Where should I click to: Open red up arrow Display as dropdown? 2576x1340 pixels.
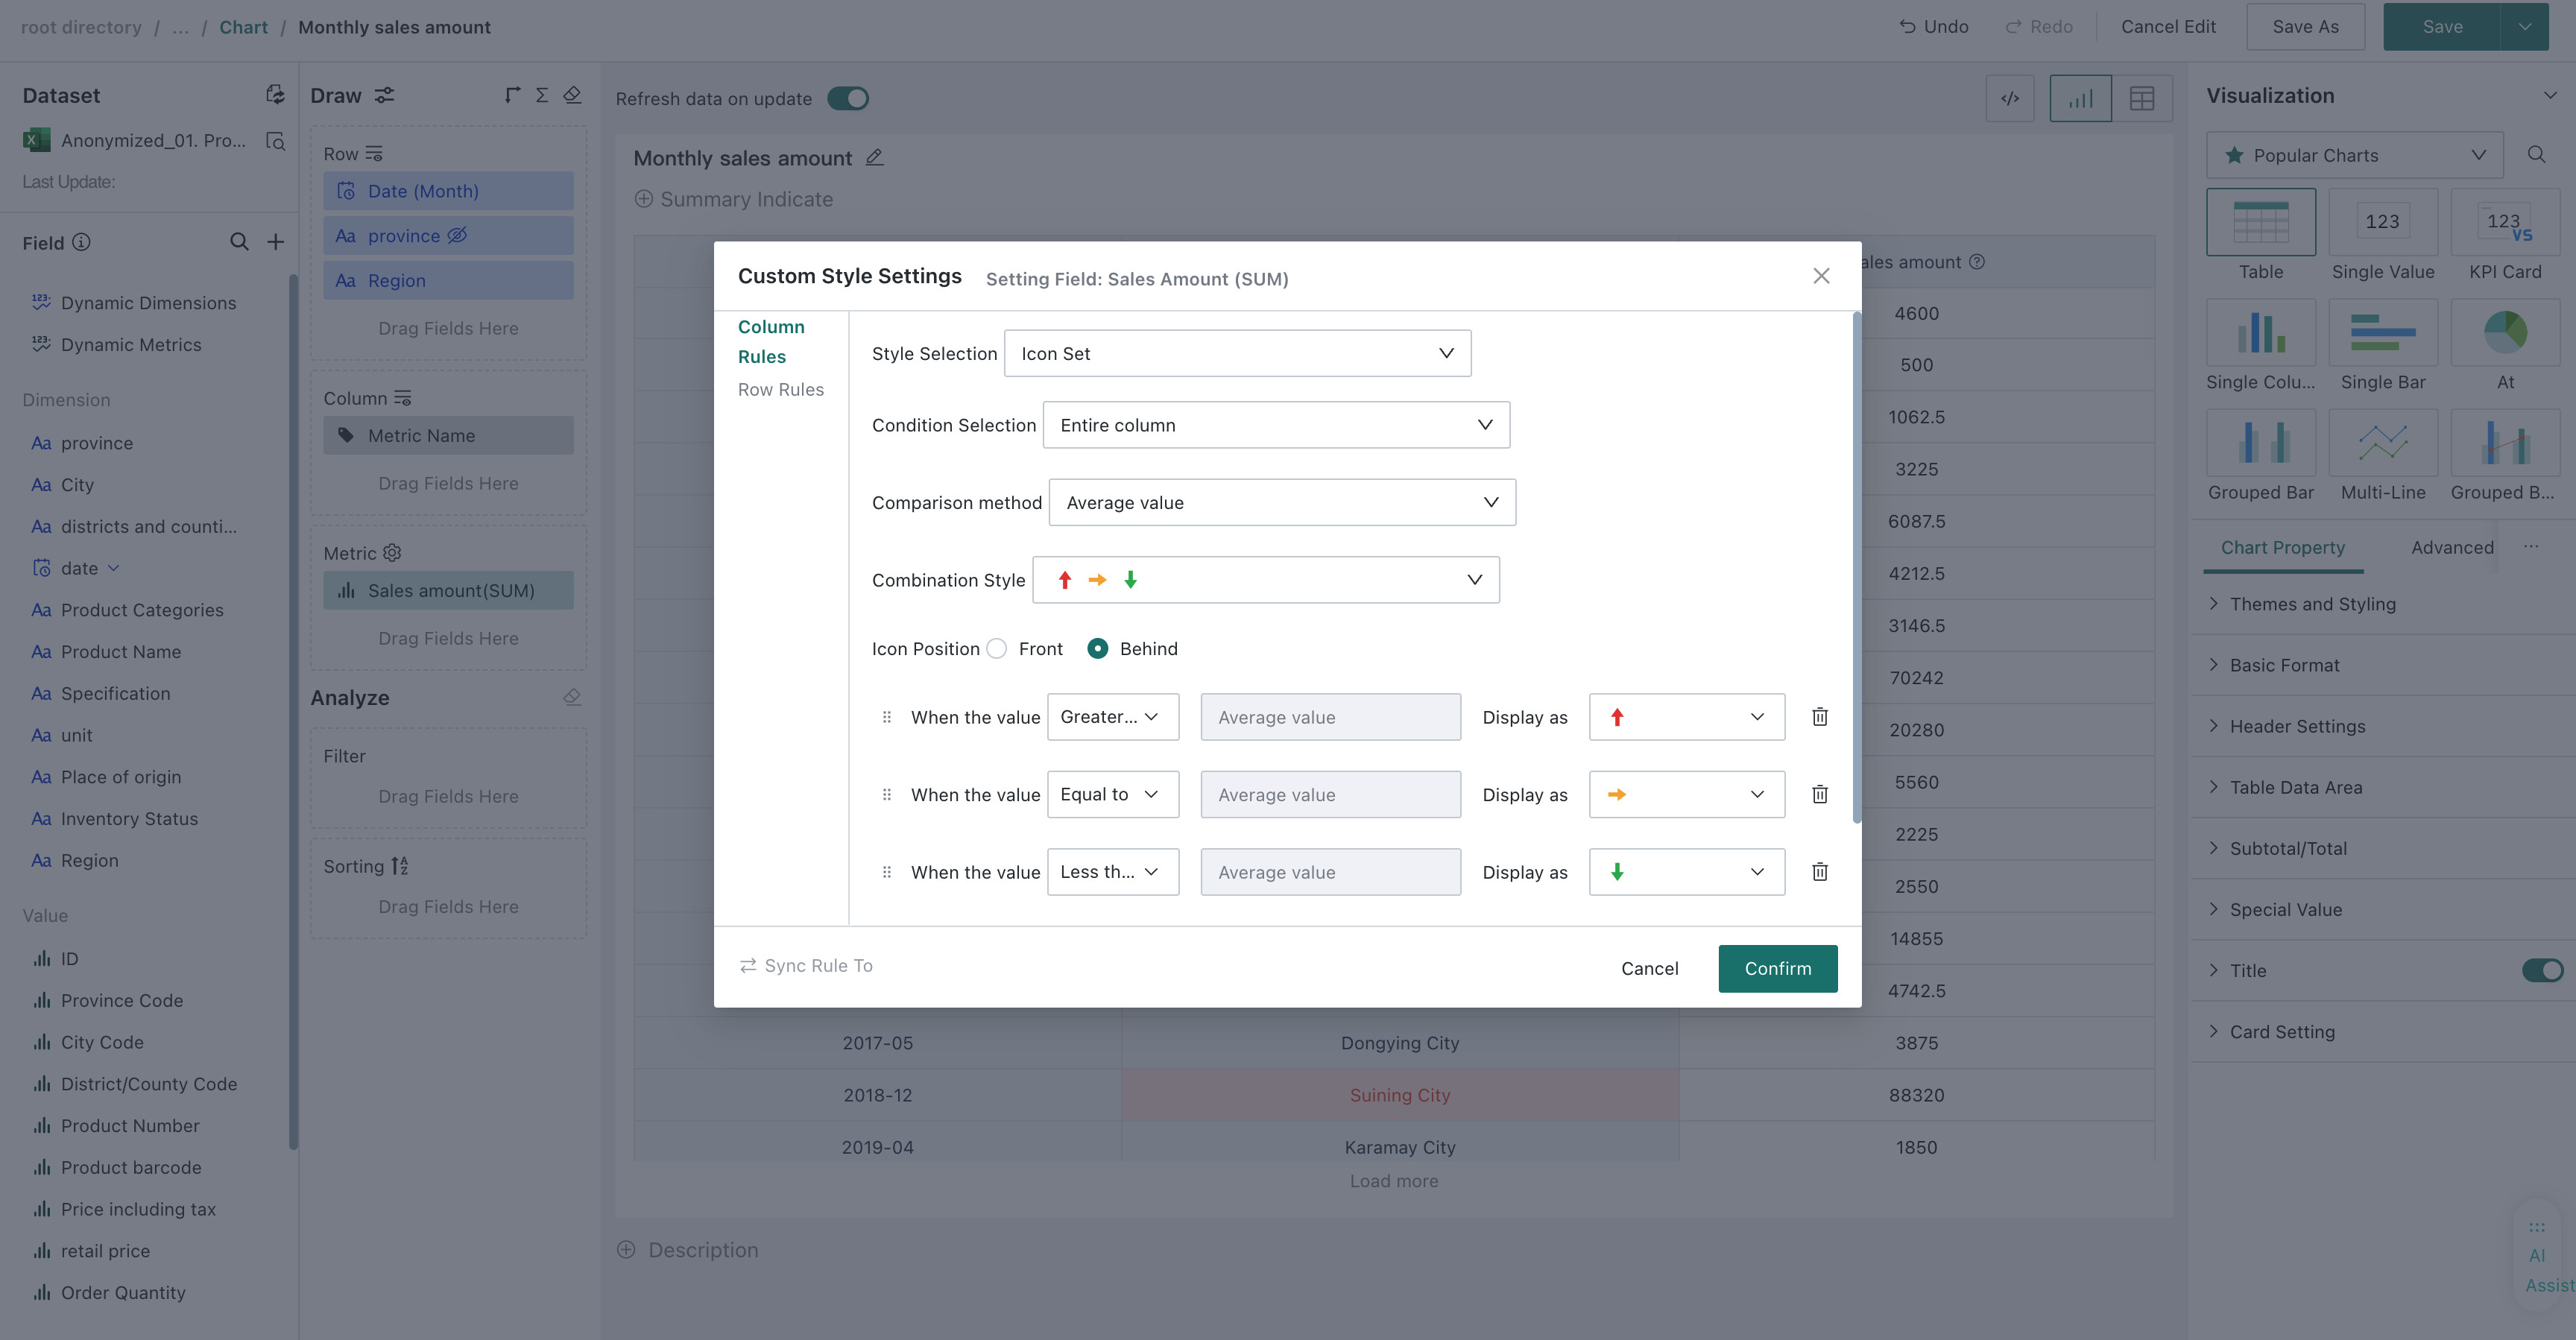(x=1687, y=717)
